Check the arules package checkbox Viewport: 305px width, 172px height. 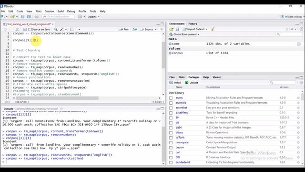[x=171, y=98]
